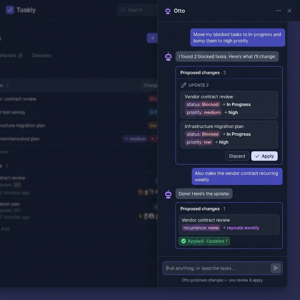Viewport: 300px width, 300px height.
Task: Click the Apply button for proposed changes
Action: point(264,156)
